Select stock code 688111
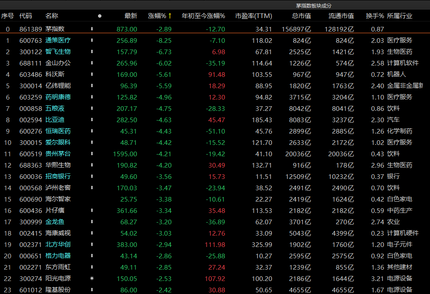This screenshot has width=430, height=294. [31, 63]
